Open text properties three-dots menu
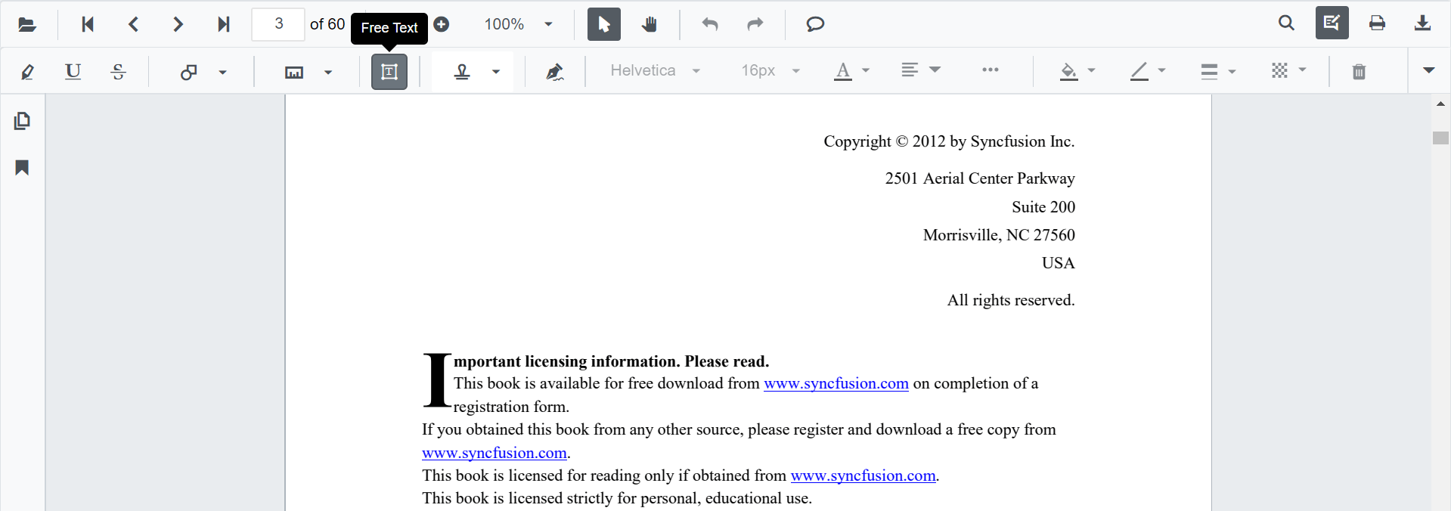Screen dimensions: 1451x511 pos(991,70)
